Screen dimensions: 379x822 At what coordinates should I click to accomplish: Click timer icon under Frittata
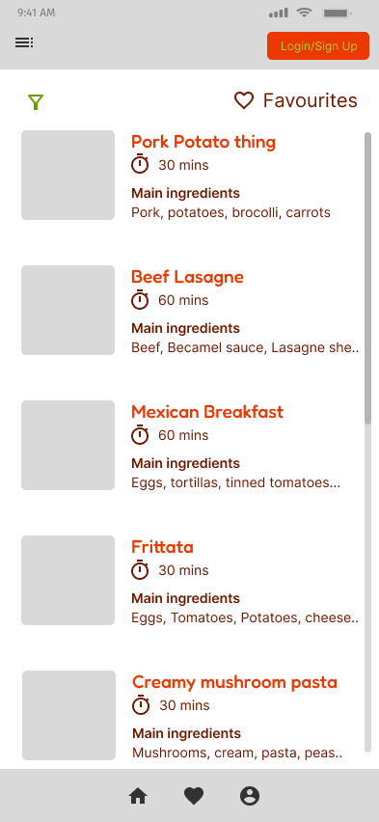[140, 569]
